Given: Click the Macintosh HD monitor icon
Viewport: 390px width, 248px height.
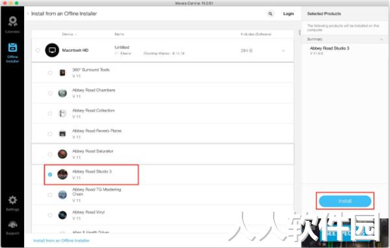Looking at the screenshot, I should (52, 50).
